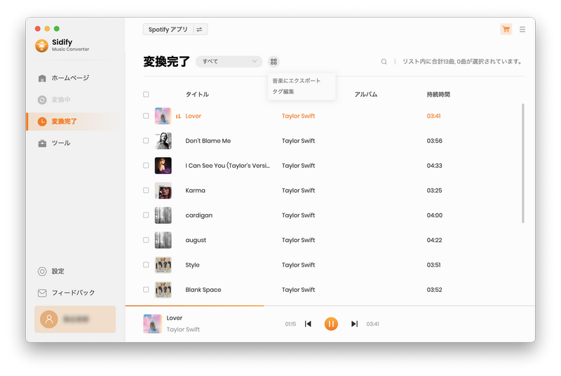
Task: Click the Karma album thumbnail
Action: [163, 190]
